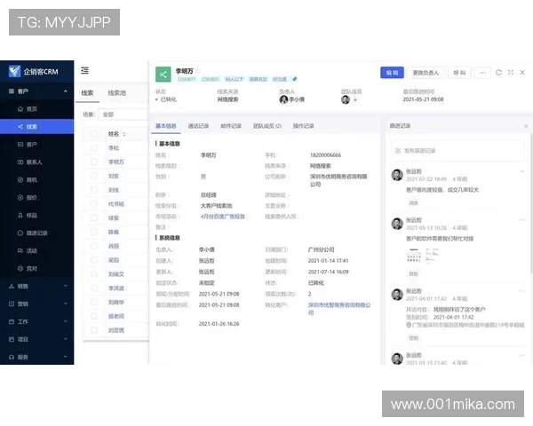Click the refresh icon in detail header
533x426 pixels.
pyautogui.click(x=499, y=72)
